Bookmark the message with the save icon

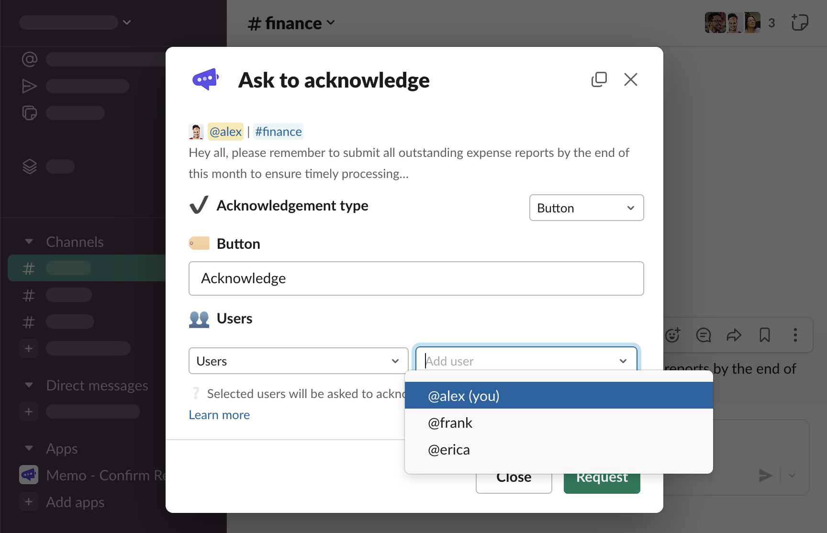(764, 335)
